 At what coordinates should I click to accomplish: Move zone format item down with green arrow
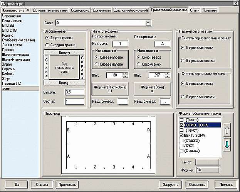pos(227,145)
